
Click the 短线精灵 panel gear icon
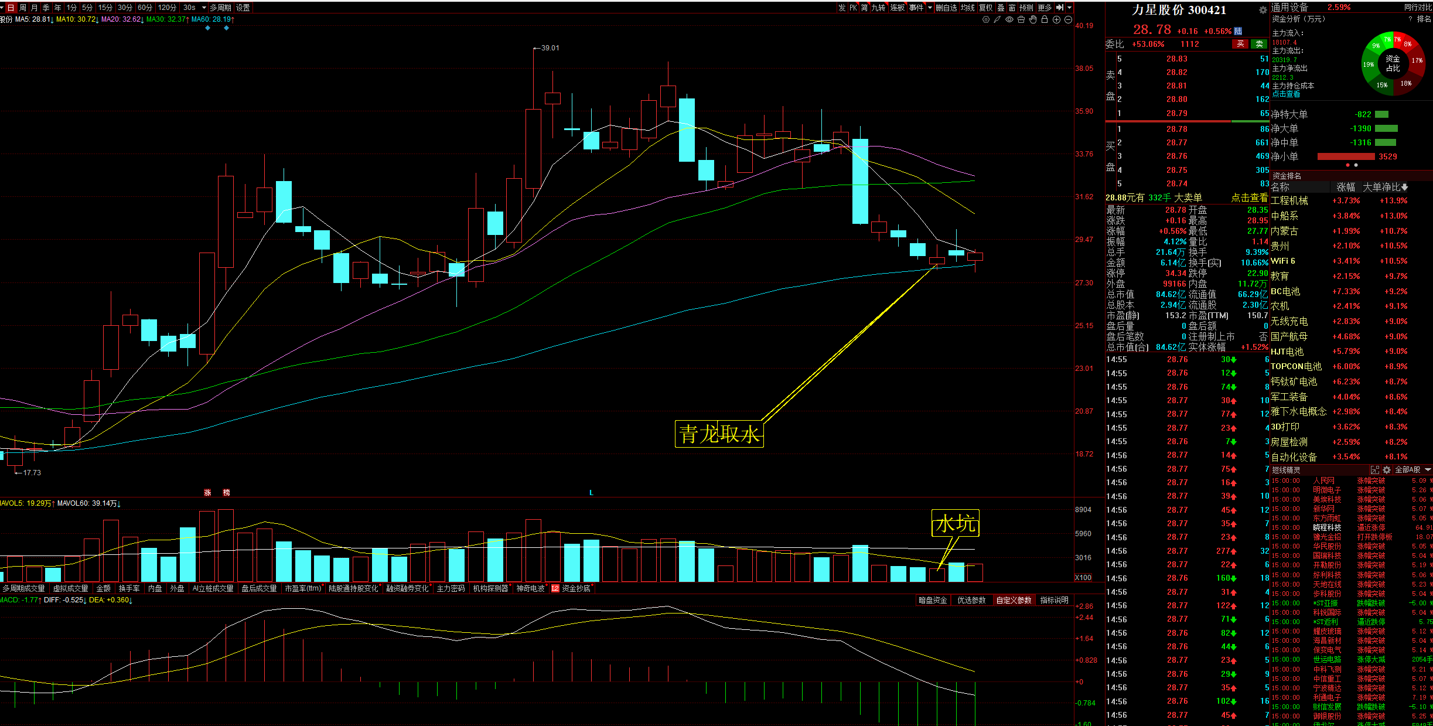[x=1387, y=470]
